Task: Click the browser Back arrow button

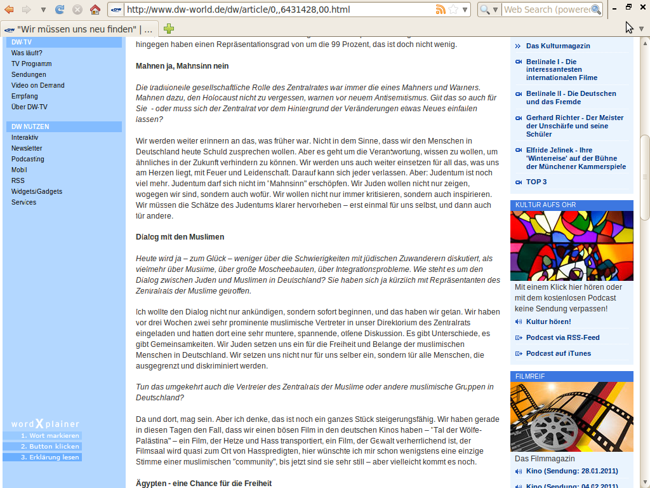Action: (x=9, y=10)
